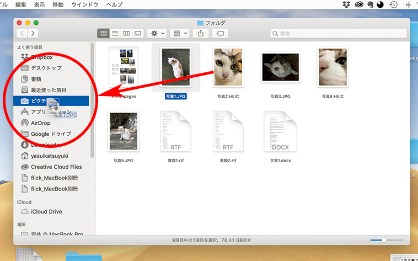Open the ウインドウ menu
The width and height of the screenshot is (418, 261).
pyautogui.click(x=84, y=4)
